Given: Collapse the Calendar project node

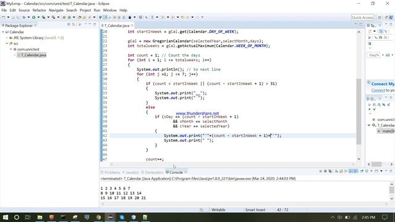Looking at the screenshot, I should [3, 32].
